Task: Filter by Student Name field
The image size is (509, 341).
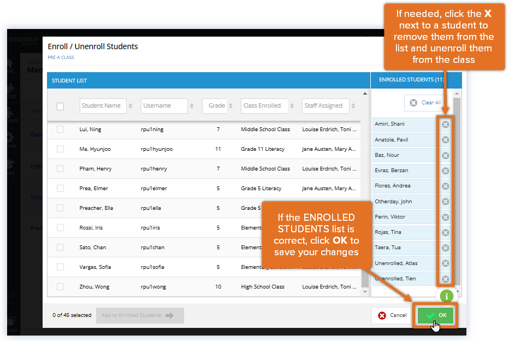Action: point(103,106)
